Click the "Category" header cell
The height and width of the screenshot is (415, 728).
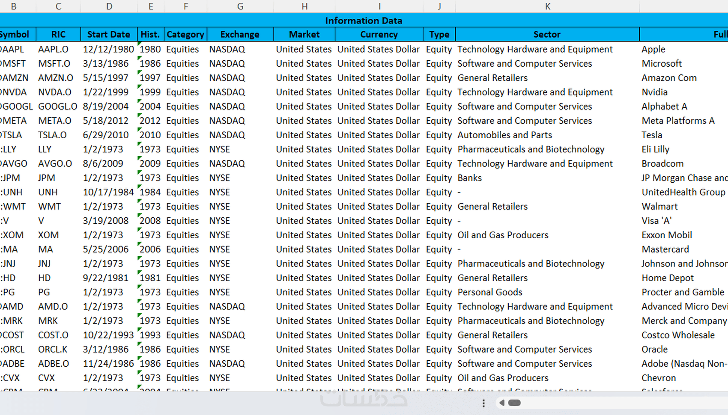[x=185, y=34]
